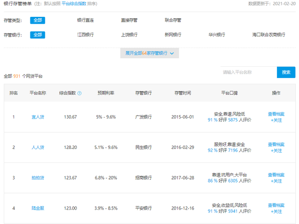Click the 平台口碑 column header

point(229,93)
